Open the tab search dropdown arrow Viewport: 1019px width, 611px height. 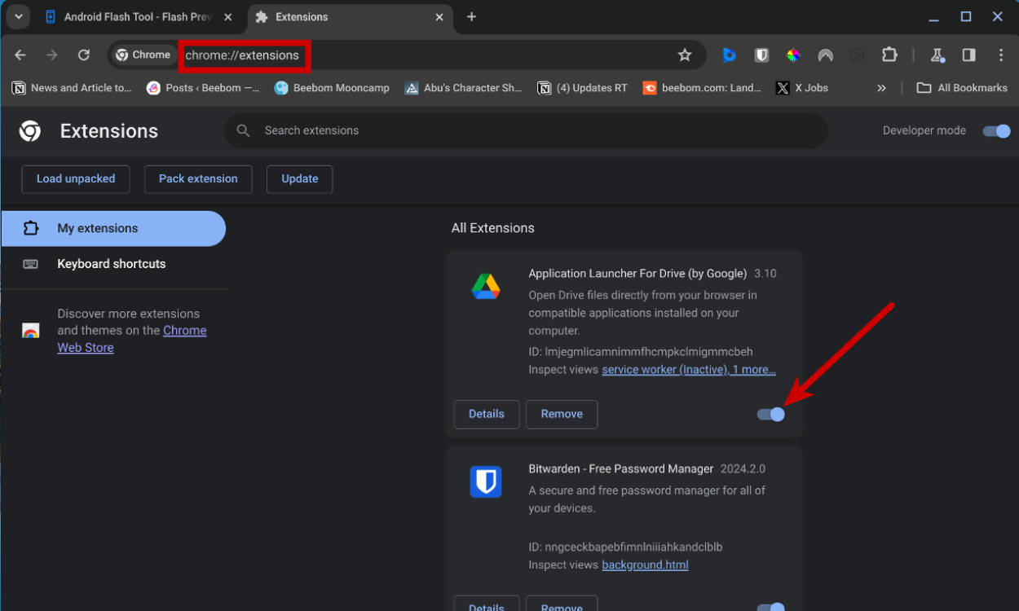[x=18, y=16]
